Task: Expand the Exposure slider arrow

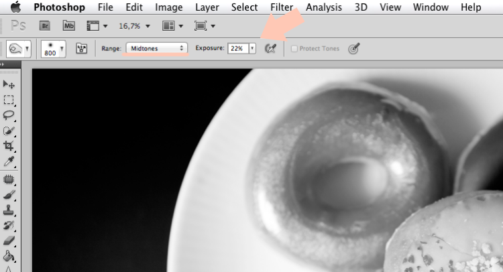Action: (x=252, y=48)
